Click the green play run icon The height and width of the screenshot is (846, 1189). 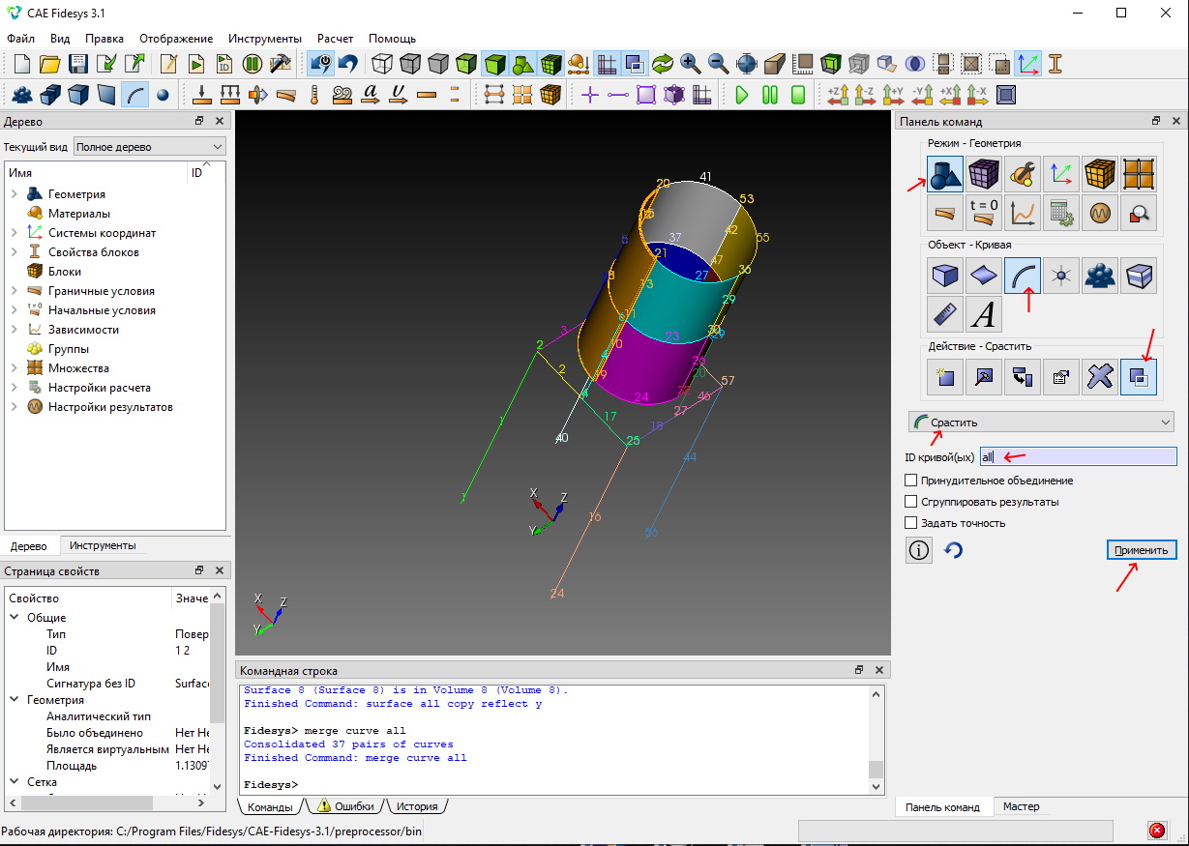tap(742, 95)
